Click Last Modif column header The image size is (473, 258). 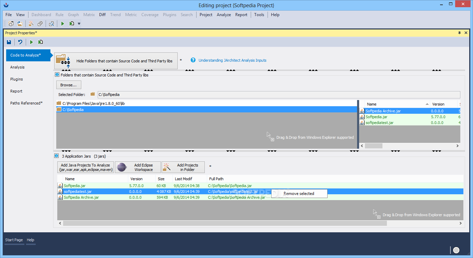tap(190, 179)
